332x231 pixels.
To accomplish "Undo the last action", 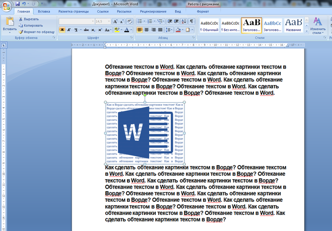I will pos(24,4).
